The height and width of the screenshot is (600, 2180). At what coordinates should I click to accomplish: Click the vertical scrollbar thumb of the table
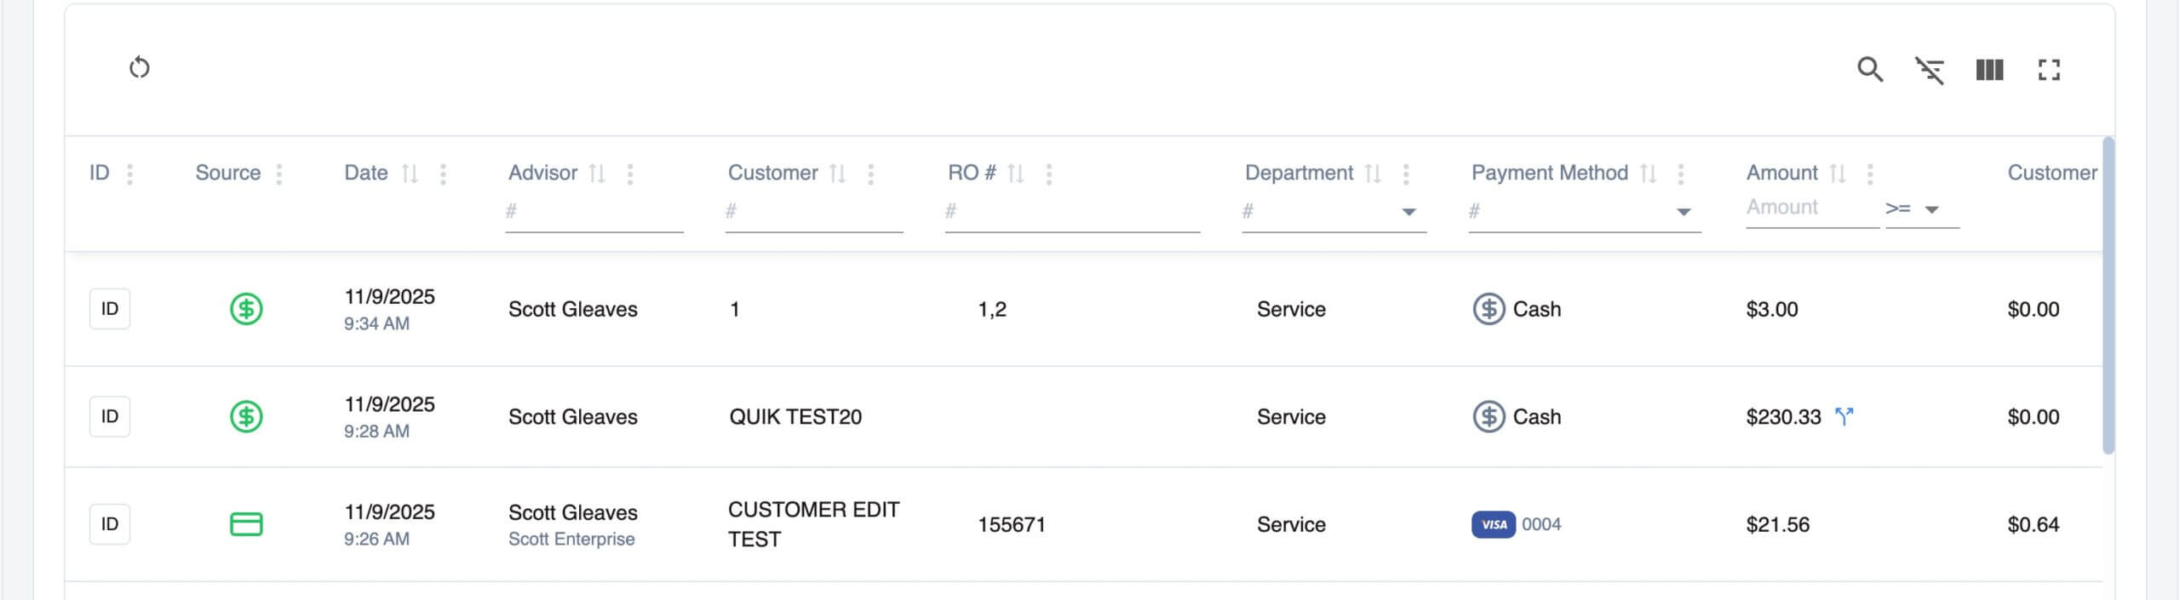pos(2108,294)
